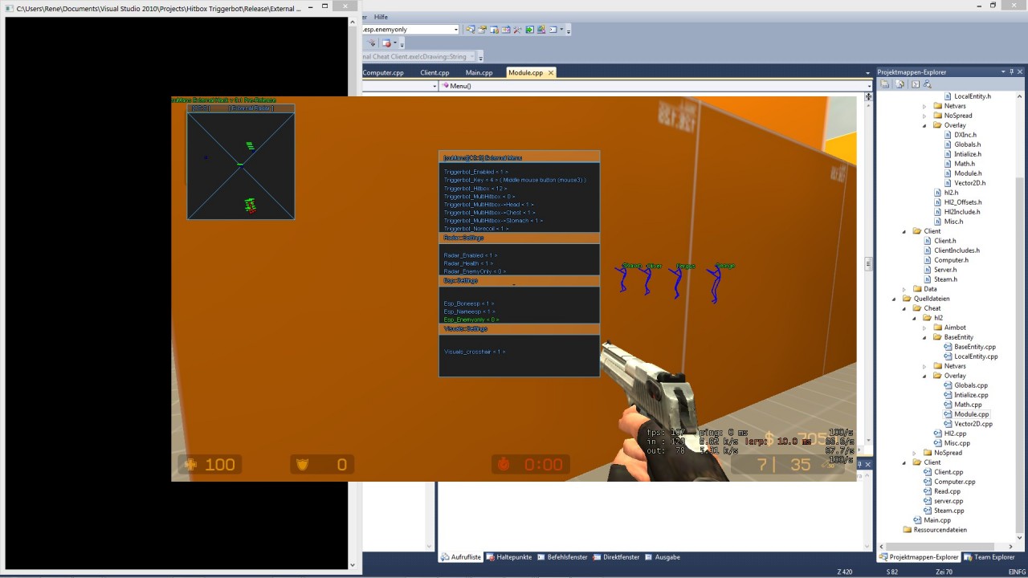Open the active files dropdown arrow beside the editor tabs
Image resolution: width=1028 pixels, height=578 pixels.
tap(868, 72)
